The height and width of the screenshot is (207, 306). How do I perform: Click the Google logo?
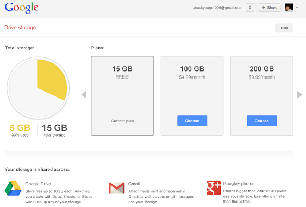(21, 8)
